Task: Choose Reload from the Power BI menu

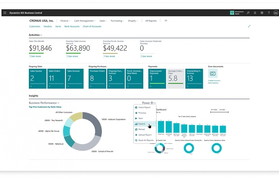Action: point(143,129)
